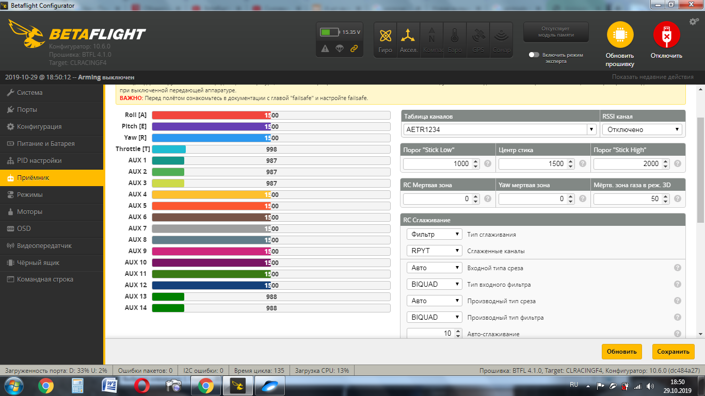The image size is (705, 396).
Task: Open help icon next to Порог Stick Low
Action: point(487,163)
